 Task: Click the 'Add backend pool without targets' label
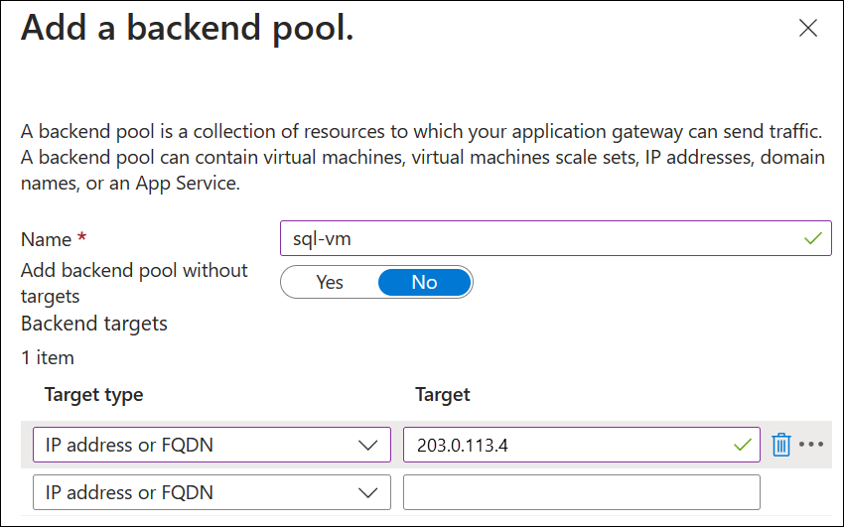[134, 283]
